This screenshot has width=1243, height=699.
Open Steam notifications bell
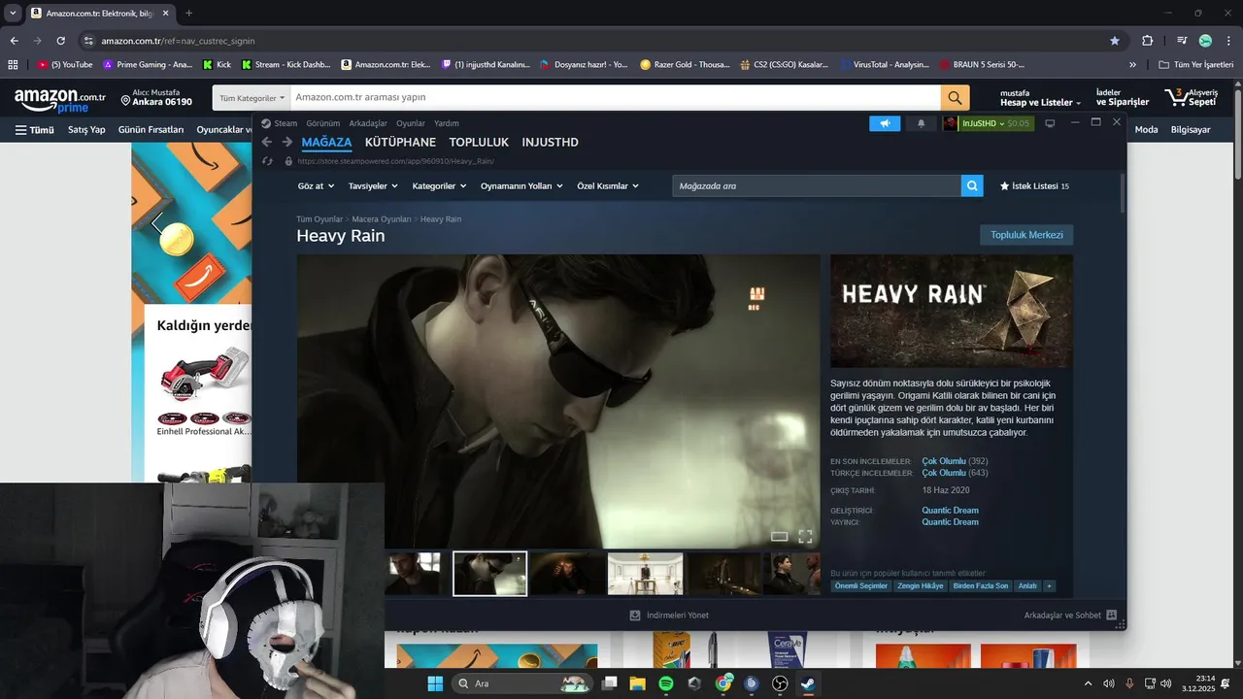[922, 123]
